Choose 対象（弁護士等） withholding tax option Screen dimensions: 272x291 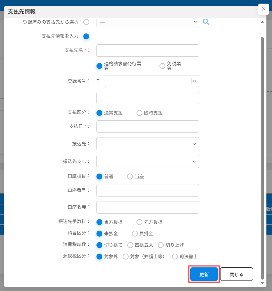125,257
